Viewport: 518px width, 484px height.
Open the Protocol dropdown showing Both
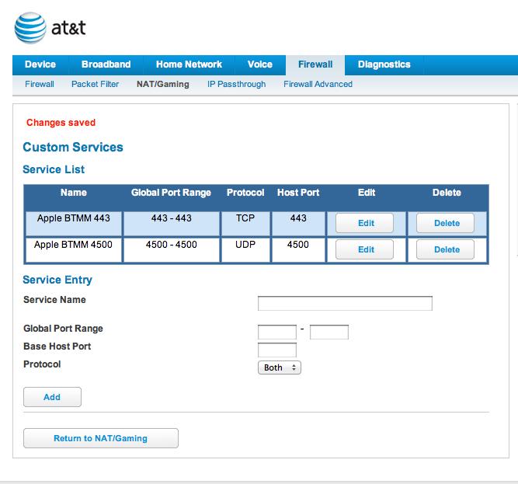pyautogui.click(x=280, y=367)
